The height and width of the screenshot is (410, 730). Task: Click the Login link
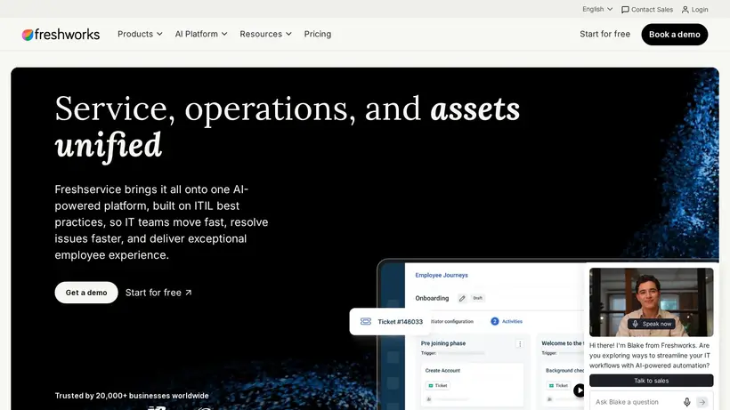coord(694,9)
